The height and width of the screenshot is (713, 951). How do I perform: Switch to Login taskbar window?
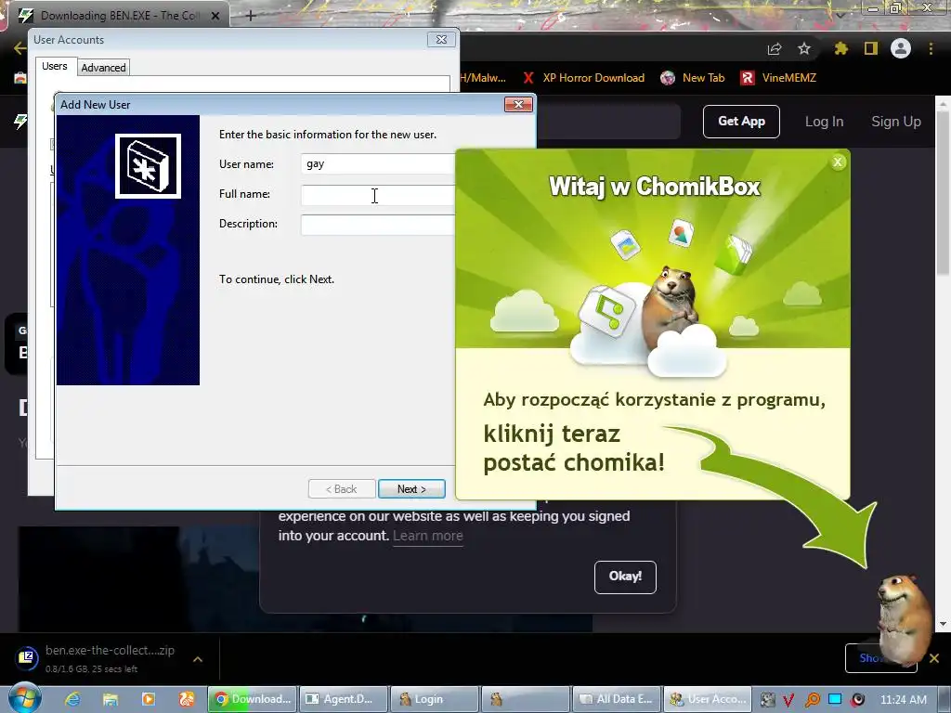[435, 699]
